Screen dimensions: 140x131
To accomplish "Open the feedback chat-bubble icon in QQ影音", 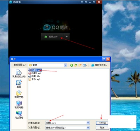I will [x=82, y=2].
